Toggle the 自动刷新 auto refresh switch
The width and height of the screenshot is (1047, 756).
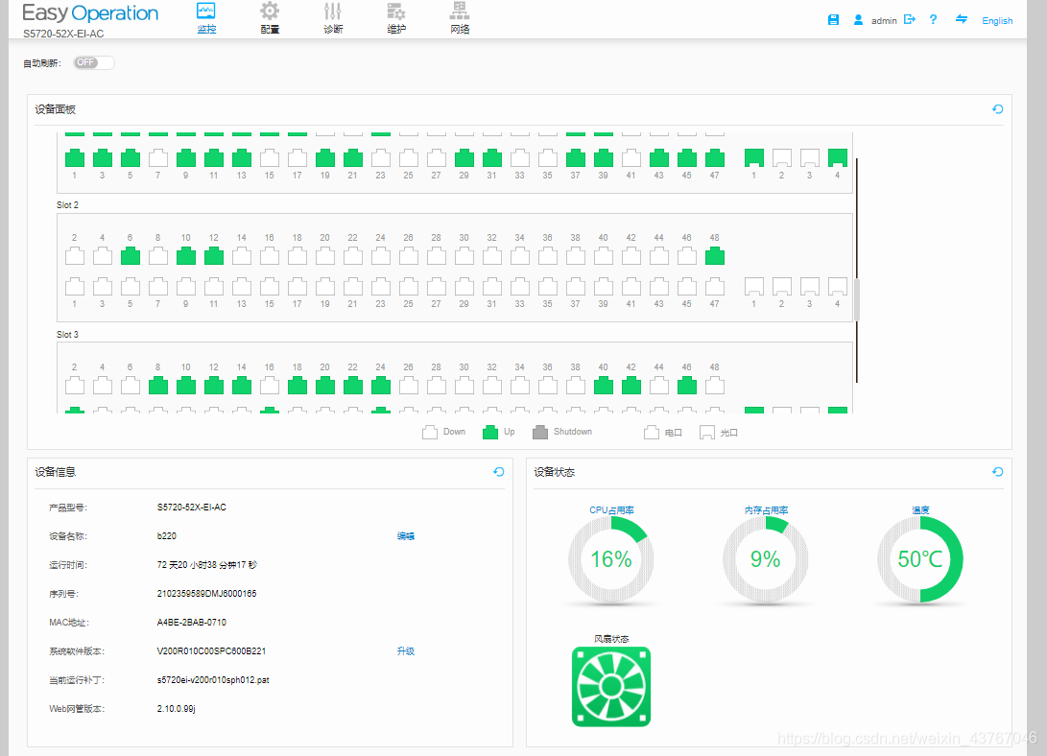tap(93, 62)
